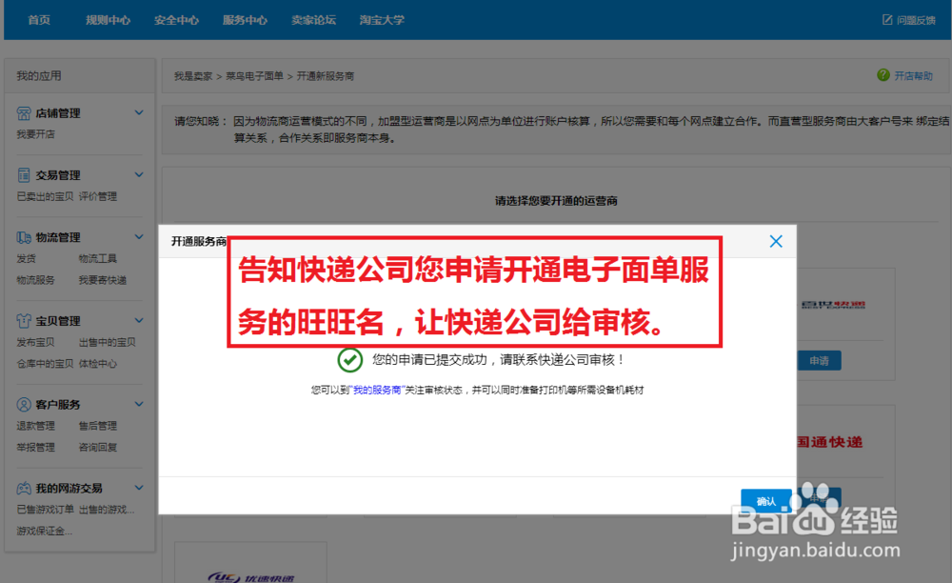Click the 申请 application button
Image resolution: width=952 pixels, height=583 pixels.
pos(820,360)
